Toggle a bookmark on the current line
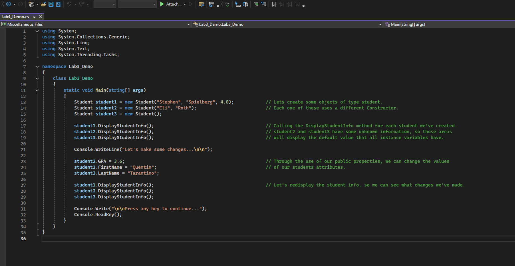Screen dimensions: 515x266 (274, 4)
